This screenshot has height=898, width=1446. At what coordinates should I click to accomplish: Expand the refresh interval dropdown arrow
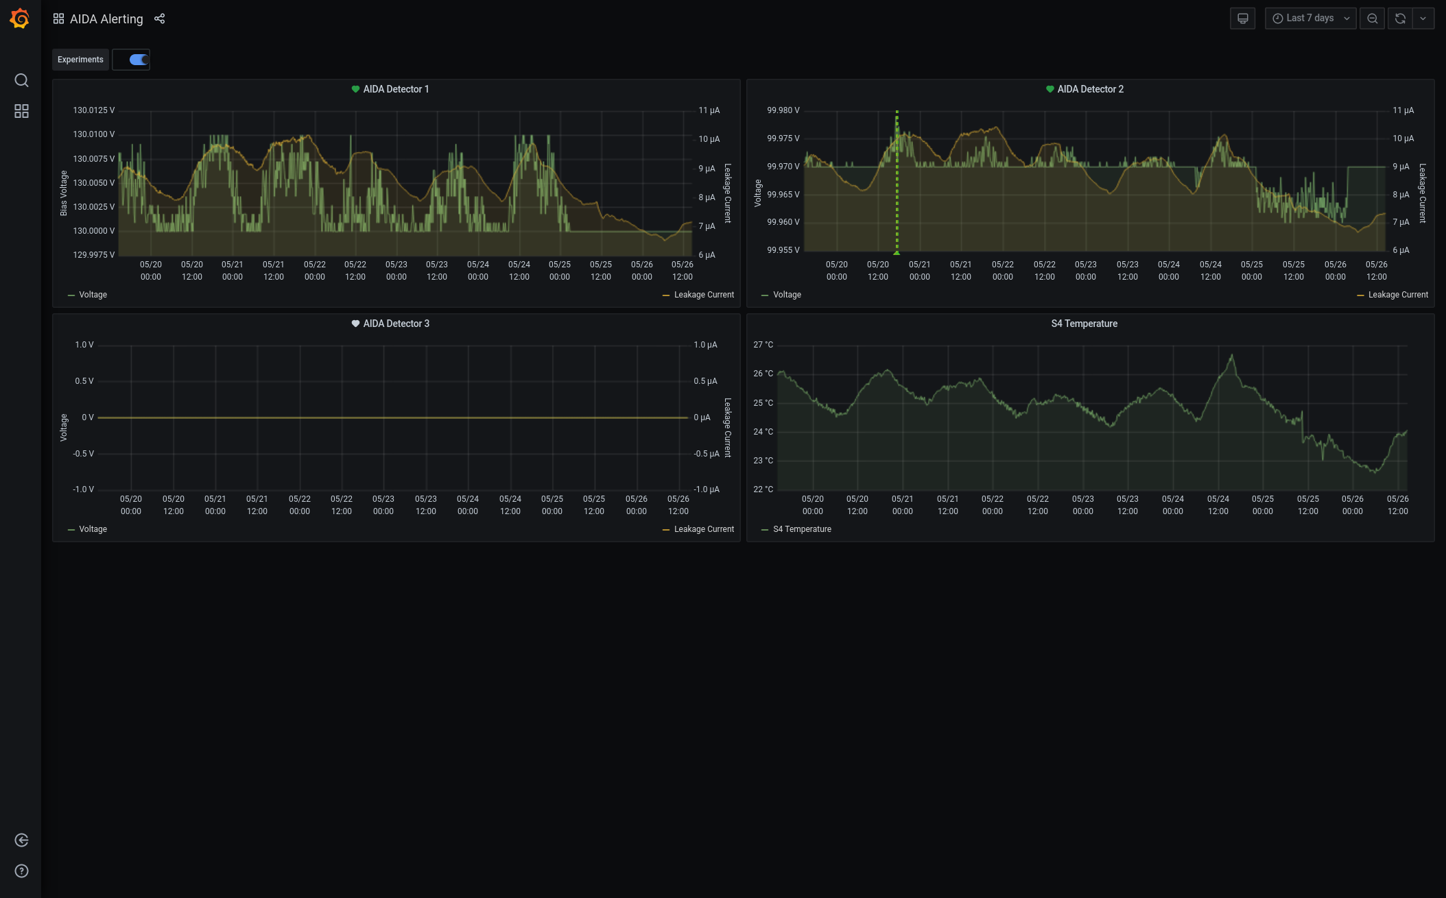(1423, 19)
